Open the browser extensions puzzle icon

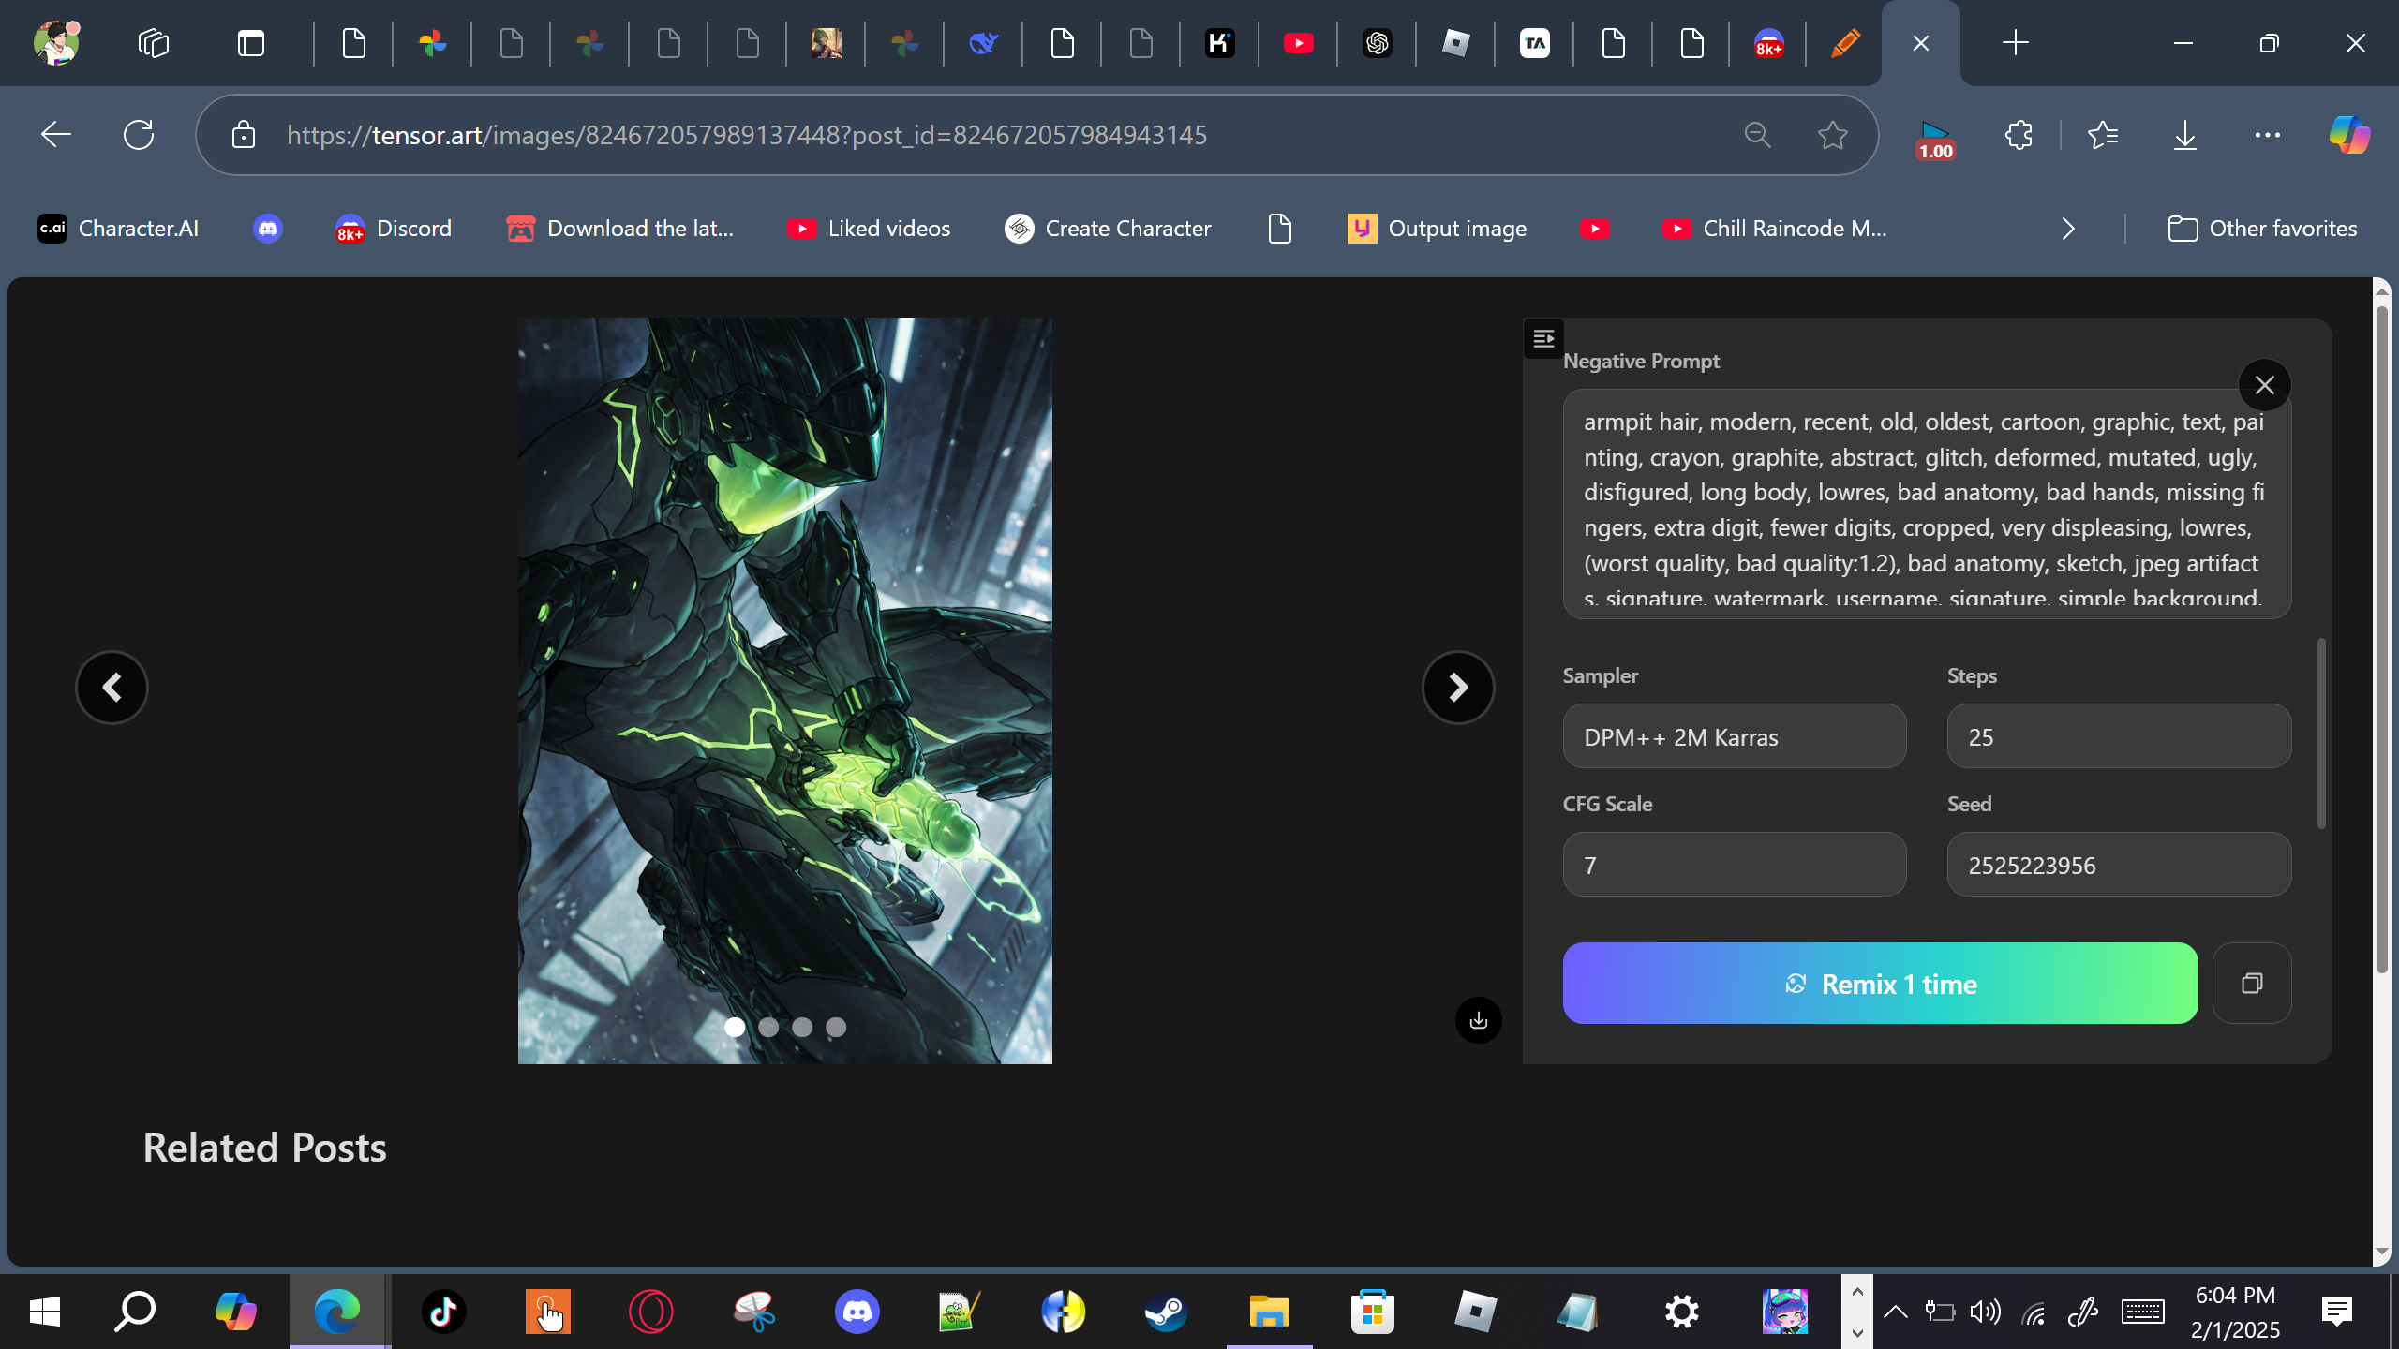point(2019,135)
